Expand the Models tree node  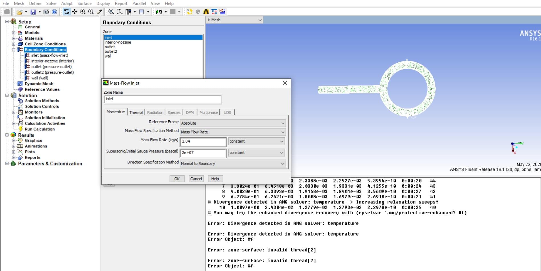(x=14, y=33)
